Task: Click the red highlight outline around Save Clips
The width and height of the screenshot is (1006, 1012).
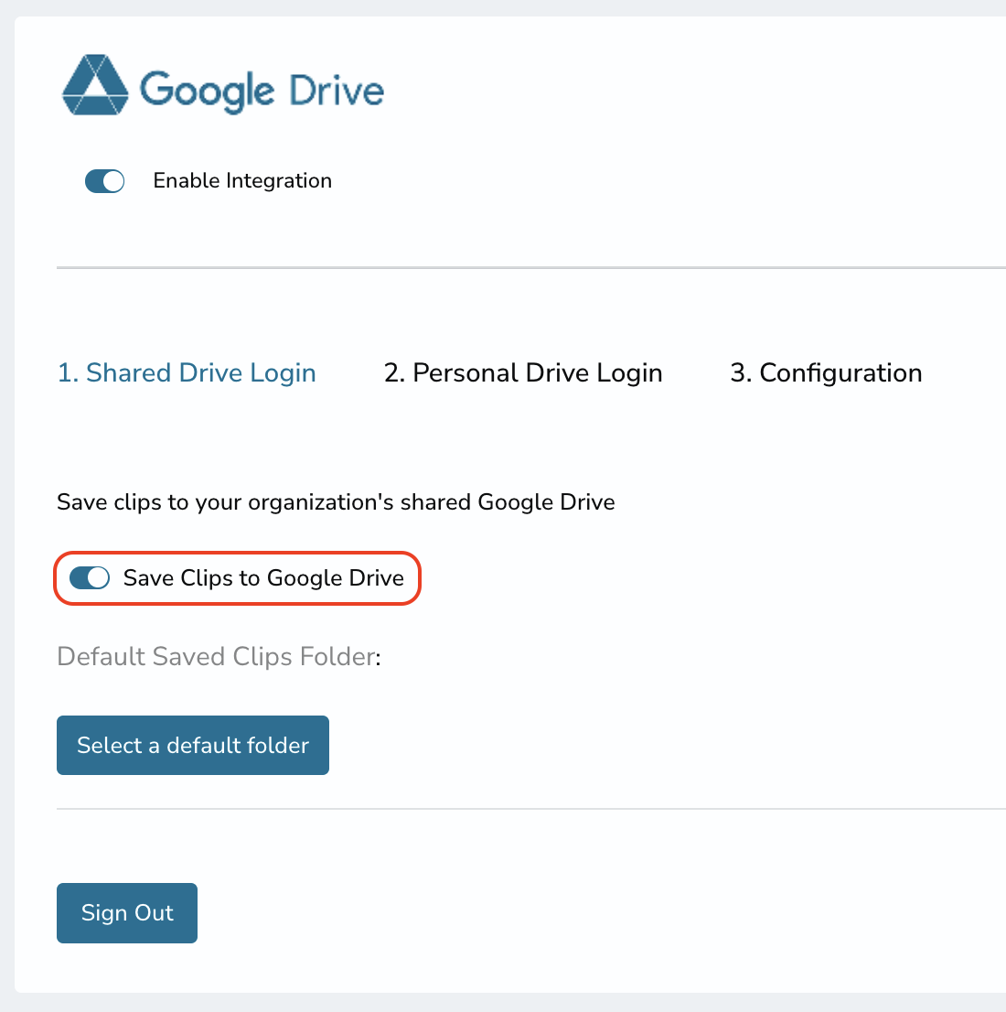Action: point(238,553)
